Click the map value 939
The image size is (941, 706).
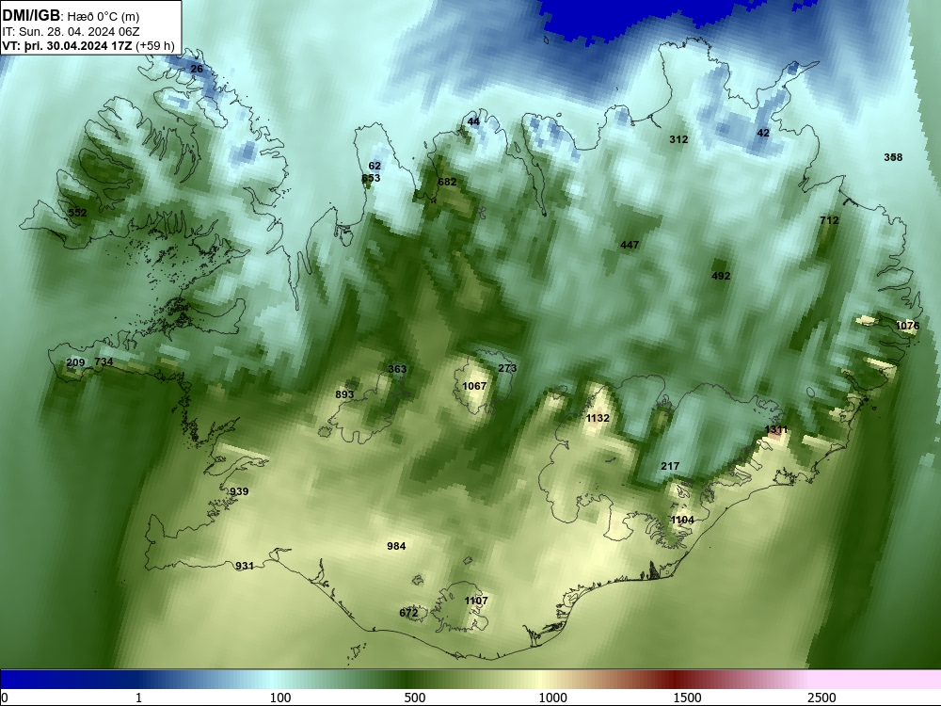(239, 491)
